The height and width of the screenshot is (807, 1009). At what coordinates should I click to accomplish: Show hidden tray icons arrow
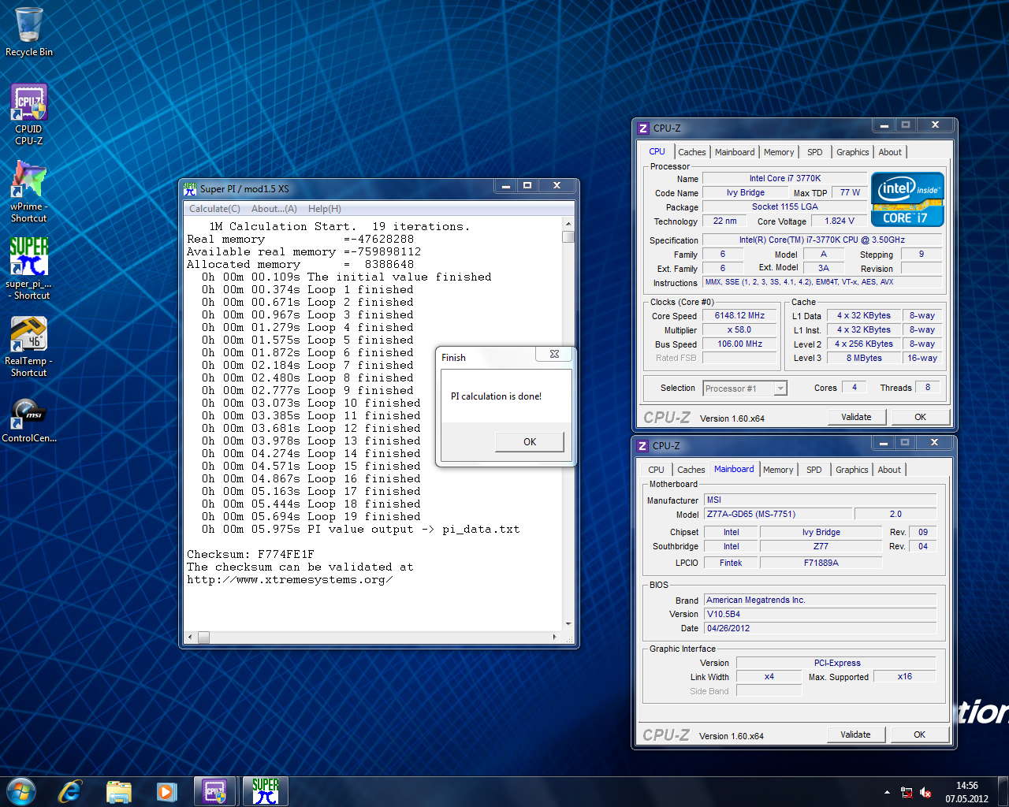click(x=887, y=792)
